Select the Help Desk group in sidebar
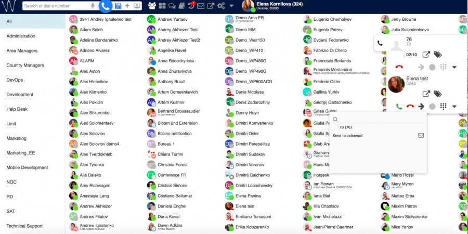 coord(17,109)
